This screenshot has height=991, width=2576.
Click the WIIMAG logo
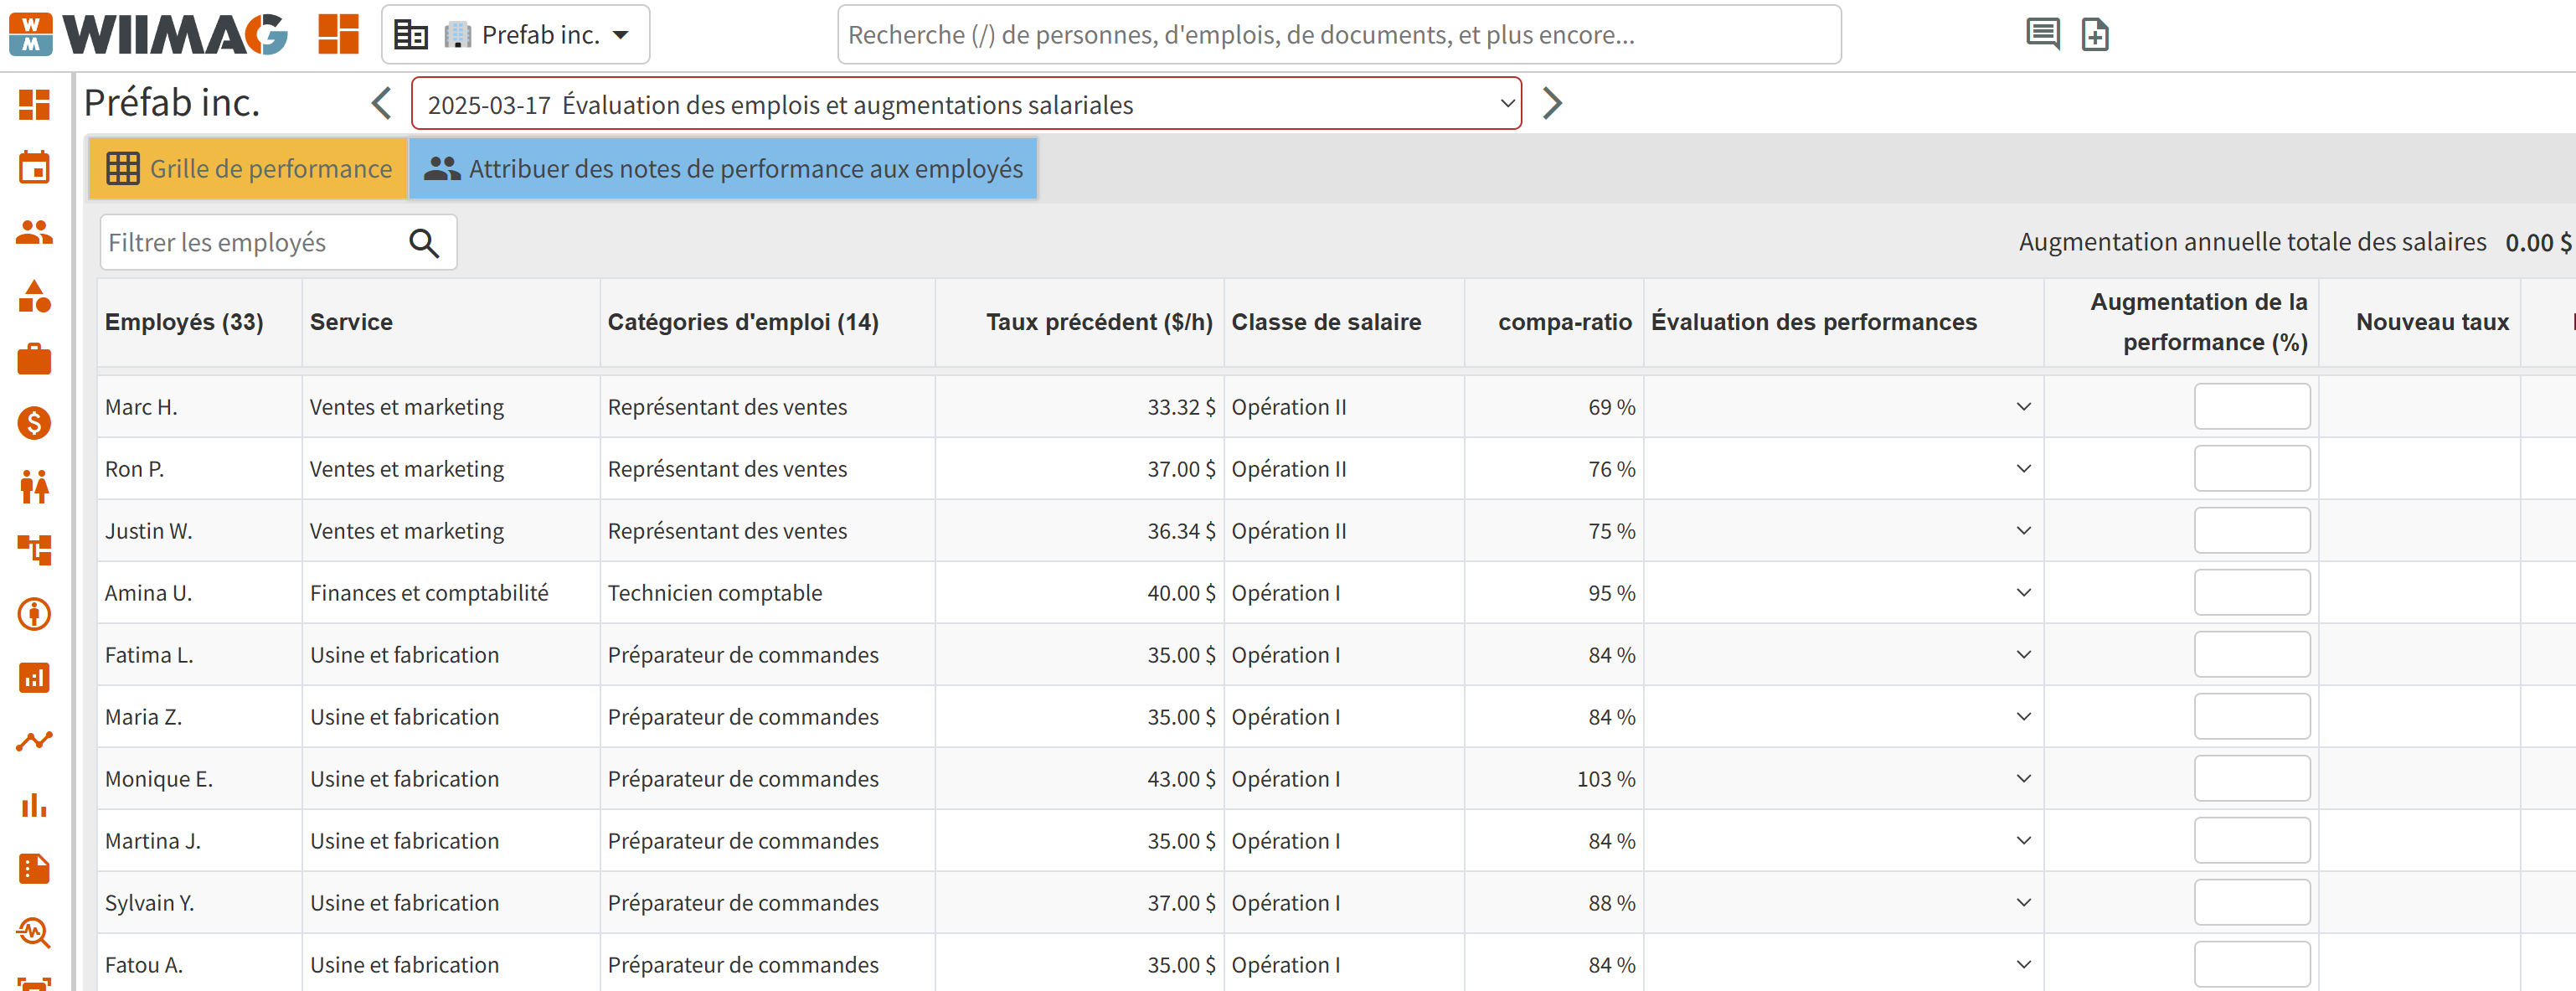[149, 35]
